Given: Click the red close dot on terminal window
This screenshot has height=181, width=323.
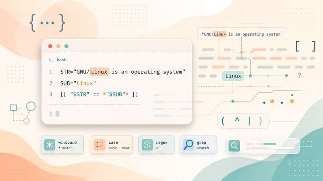Looking at the screenshot, I should pyautogui.click(x=50, y=46).
